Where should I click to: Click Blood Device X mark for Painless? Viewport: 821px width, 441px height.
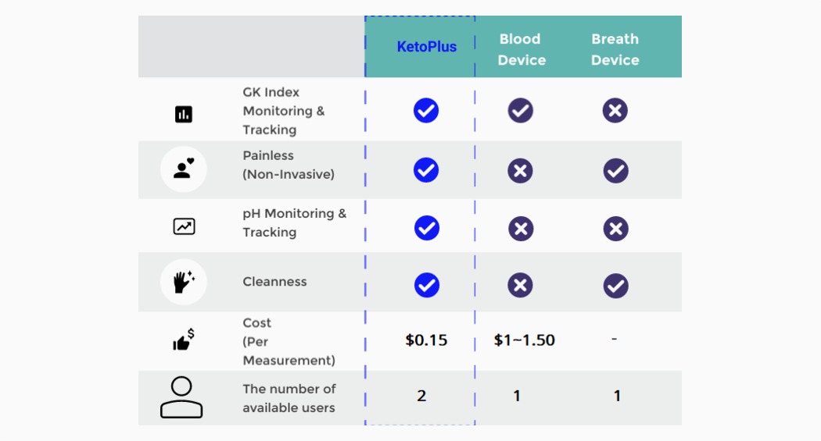[520, 170]
